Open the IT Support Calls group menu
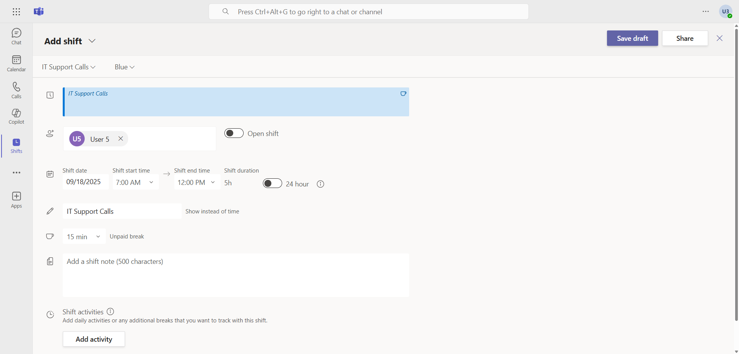Image resolution: width=739 pixels, height=354 pixels. click(69, 67)
